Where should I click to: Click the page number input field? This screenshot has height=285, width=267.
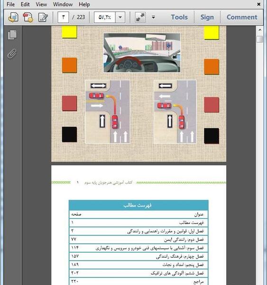63,17
